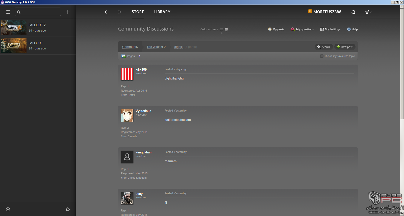This screenshot has height=216, width=404.
Task: Click the plus icon to add game
Action: point(68,12)
